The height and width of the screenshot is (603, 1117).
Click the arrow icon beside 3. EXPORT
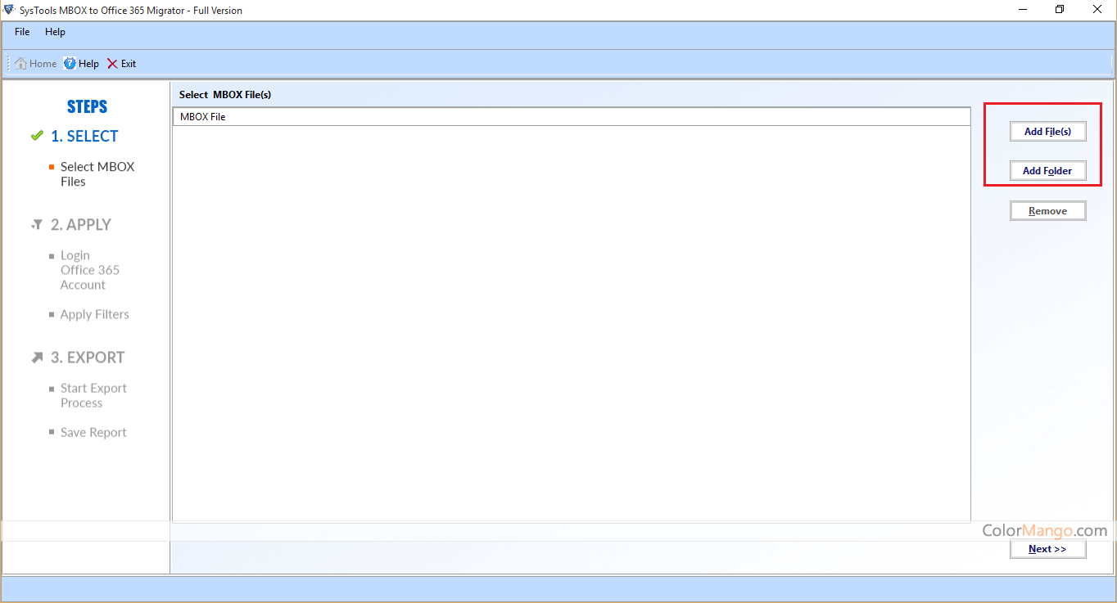(37, 358)
